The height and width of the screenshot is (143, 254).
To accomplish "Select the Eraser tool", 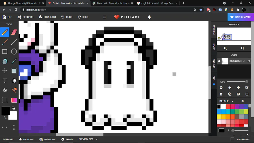I will [14, 32].
